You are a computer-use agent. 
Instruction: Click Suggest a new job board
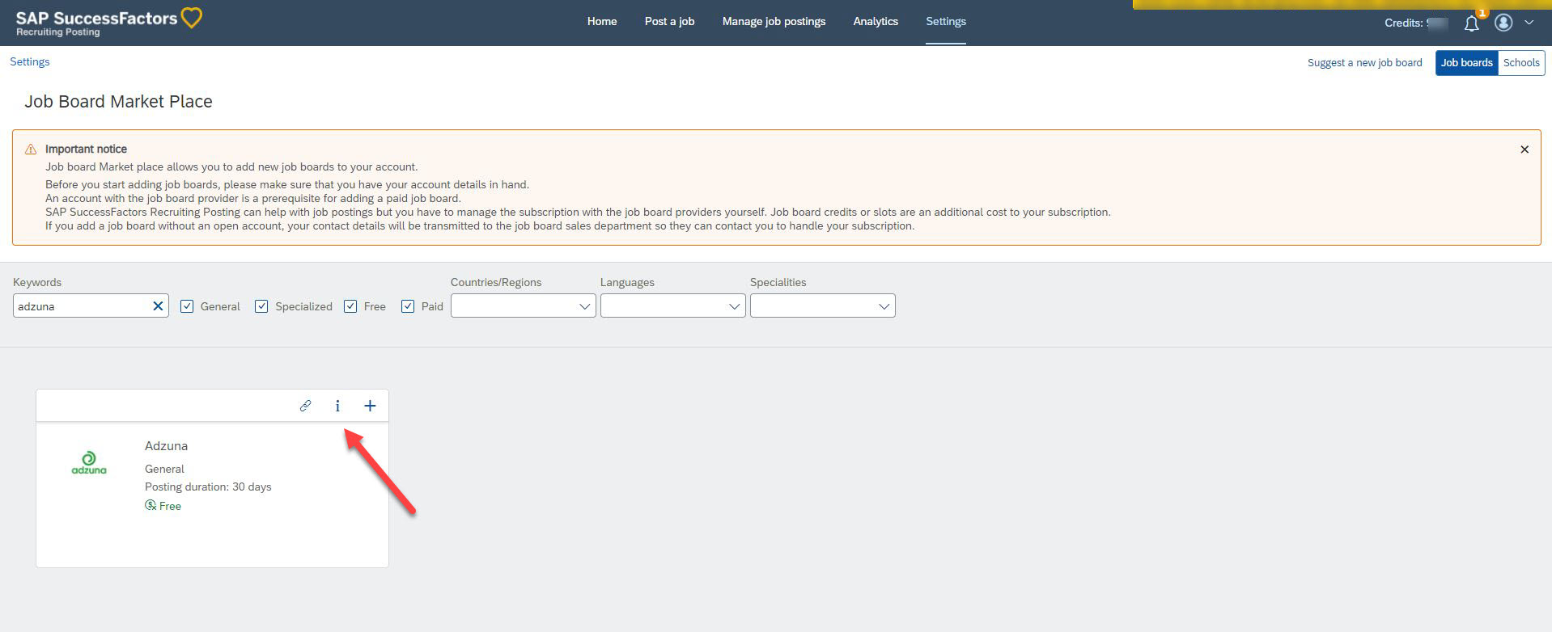(x=1364, y=63)
